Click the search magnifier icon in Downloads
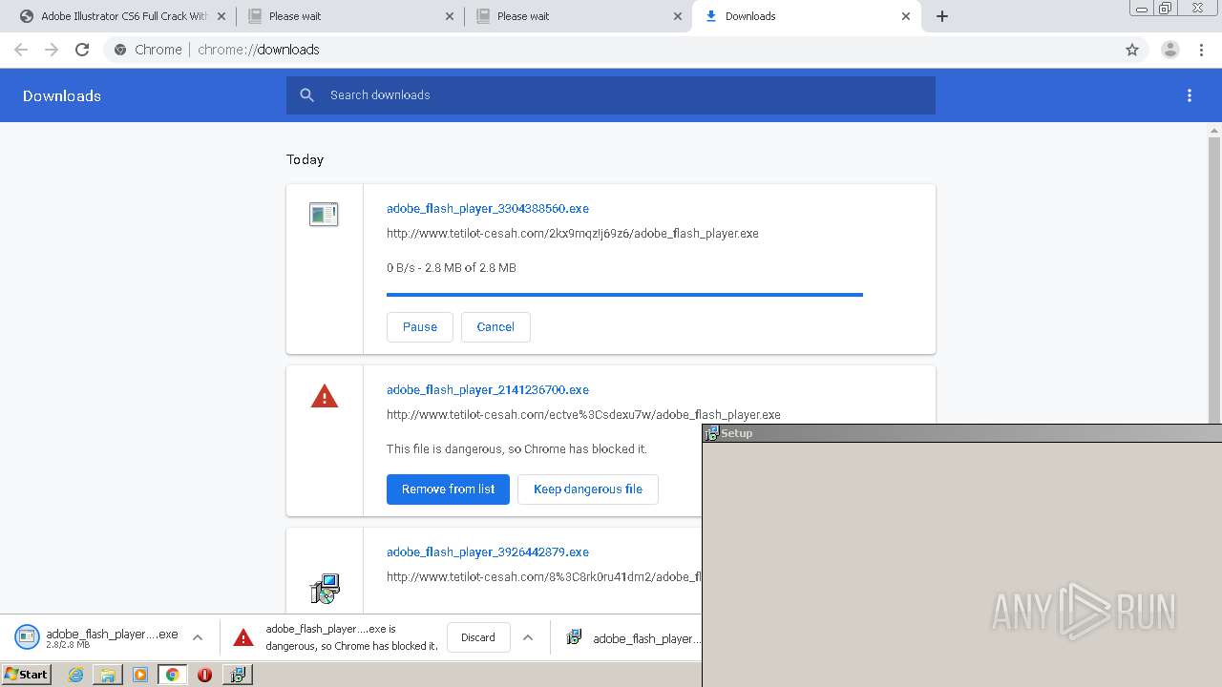1222x687 pixels. click(306, 95)
